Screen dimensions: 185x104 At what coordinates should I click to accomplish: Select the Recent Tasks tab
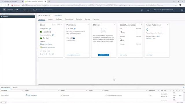click(6, 88)
